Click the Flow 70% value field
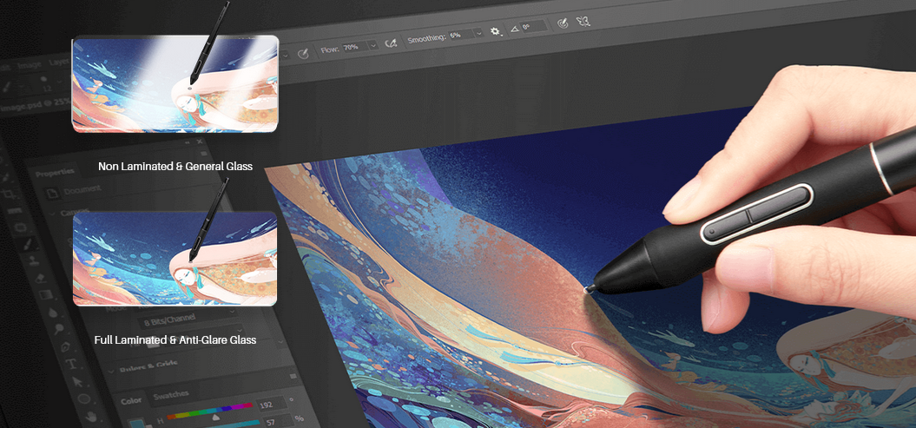916x428 pixels. (x=354, y=47)
